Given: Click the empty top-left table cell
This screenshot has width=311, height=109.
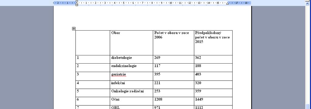Looking at the screenshot, I should pos(93,43).
